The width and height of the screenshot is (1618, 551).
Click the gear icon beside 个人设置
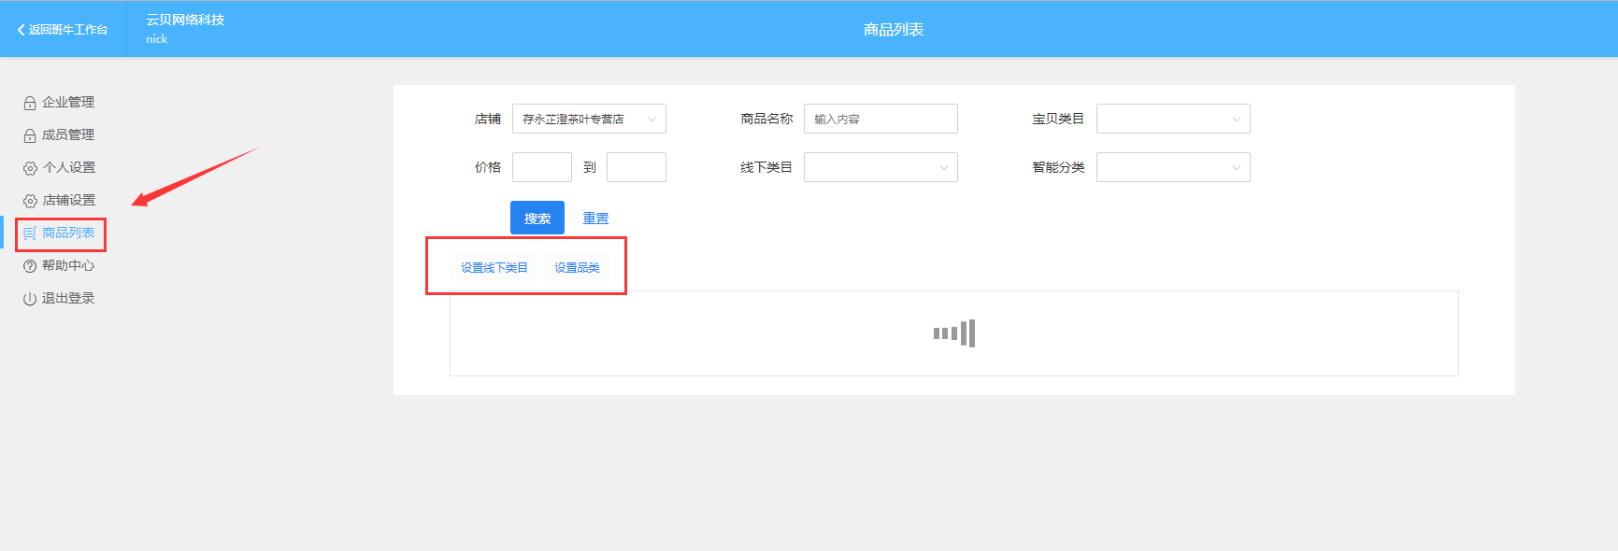tap(30, 168)
